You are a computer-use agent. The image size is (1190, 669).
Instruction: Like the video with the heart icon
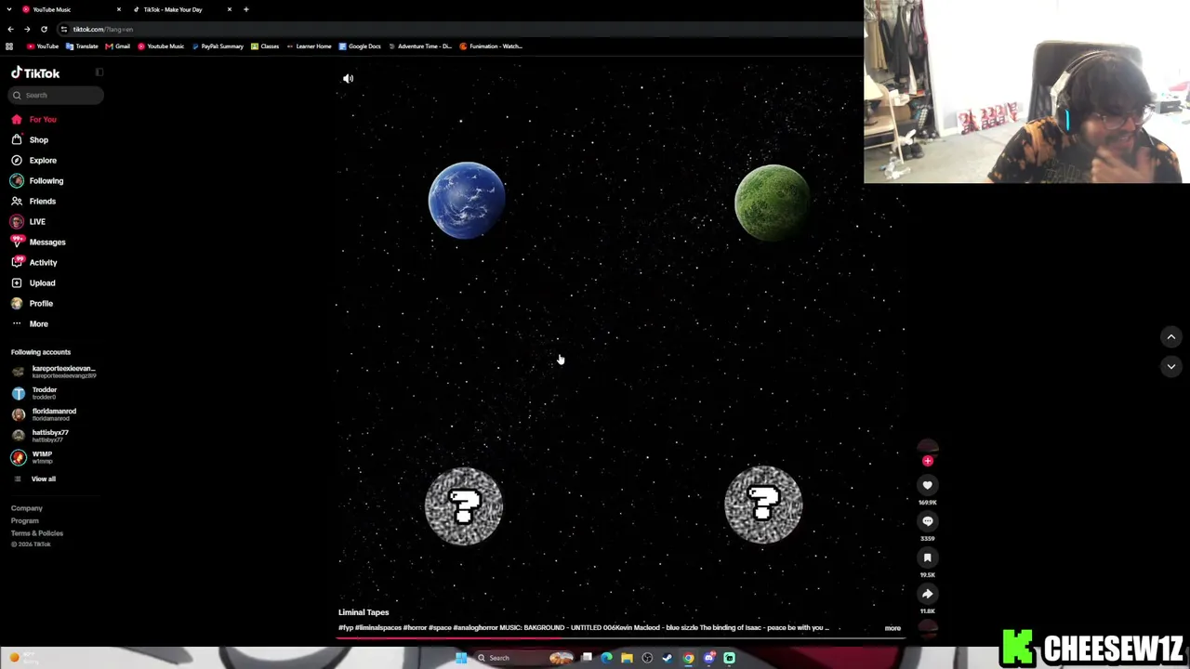point(927,485)
